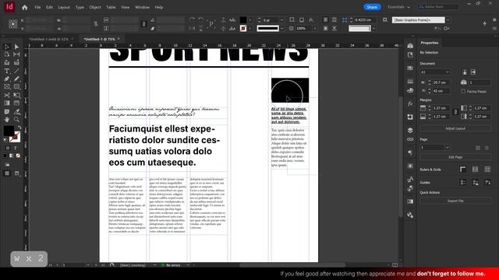Image resolution: width=499 pixels, height=280 pixels.
Task: Toggle the margins link chain
Action: [455, 112]
